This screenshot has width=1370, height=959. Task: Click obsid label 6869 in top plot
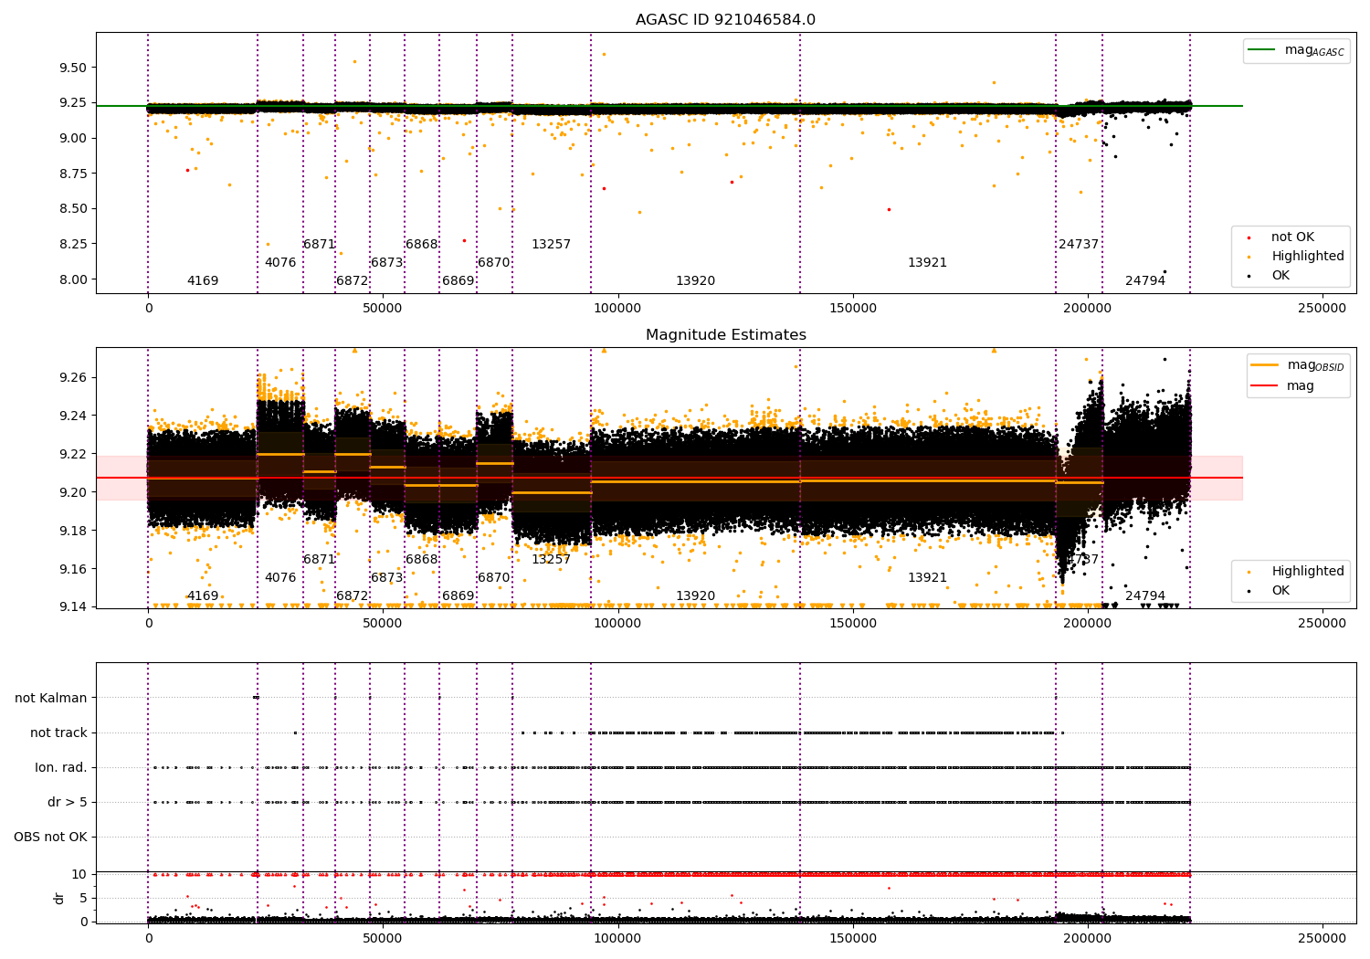click(x=458, y=281)
